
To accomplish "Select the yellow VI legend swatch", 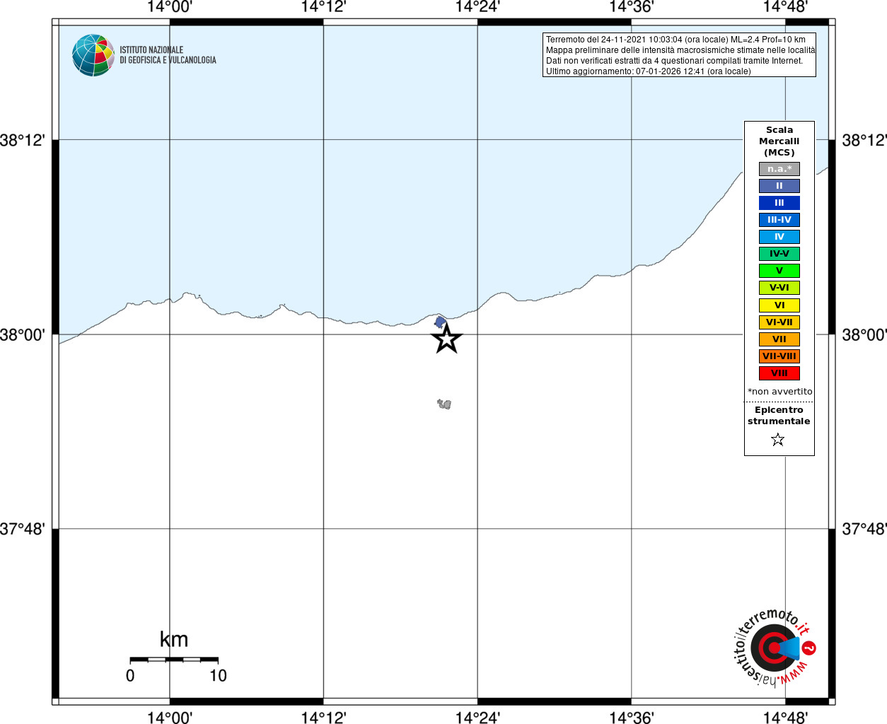I will tap(779, 305).
